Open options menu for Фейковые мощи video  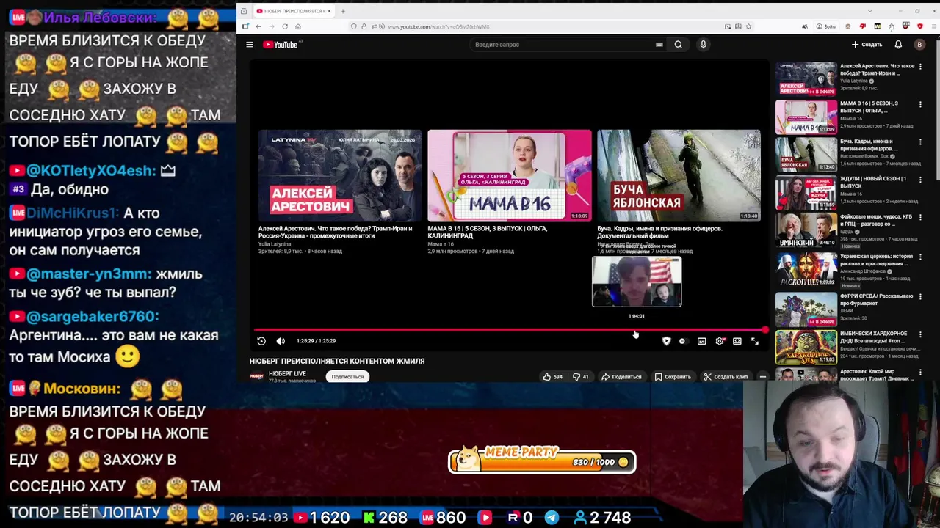click(920, 217)
